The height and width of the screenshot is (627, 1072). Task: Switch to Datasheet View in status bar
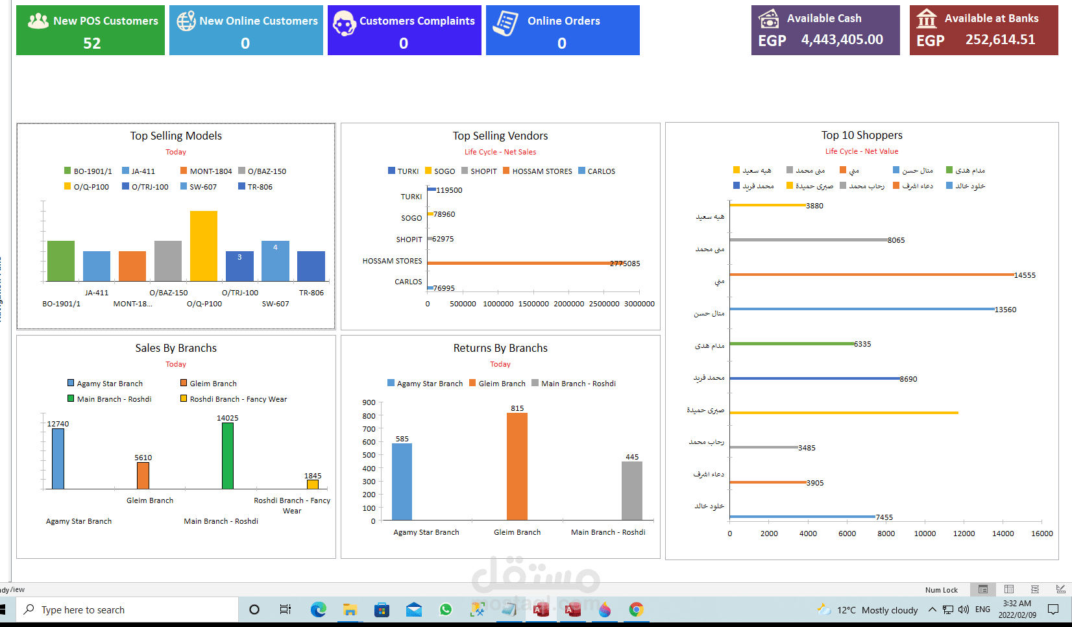pos(1009,589)
